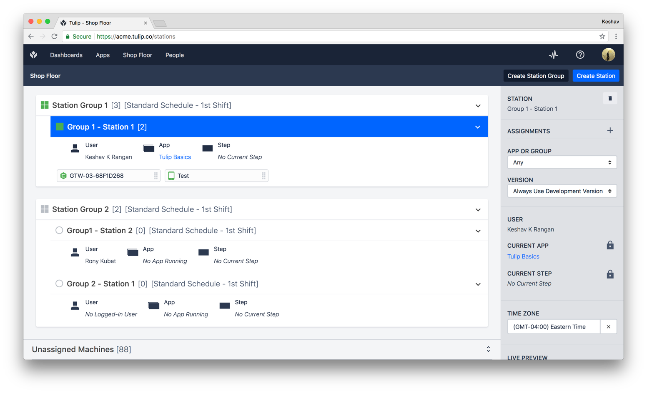
Task: Open the new tab button
Action: pos(160,23)
